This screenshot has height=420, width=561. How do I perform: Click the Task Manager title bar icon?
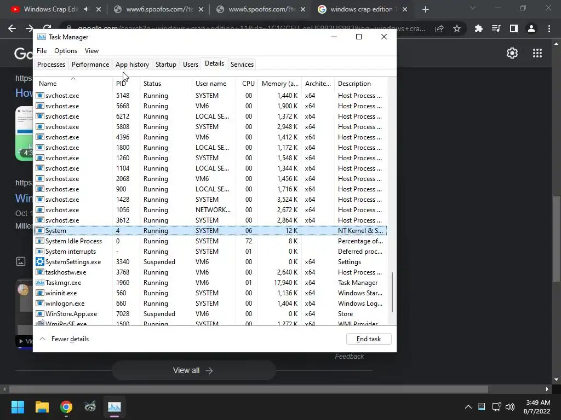(42, 37)
